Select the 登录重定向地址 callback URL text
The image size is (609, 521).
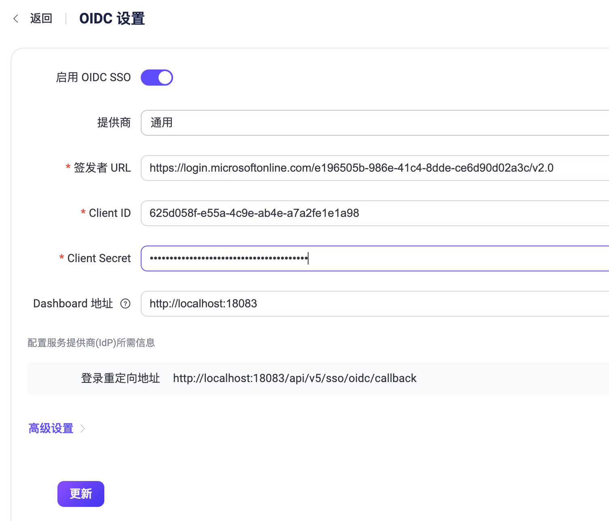point(295,378)
